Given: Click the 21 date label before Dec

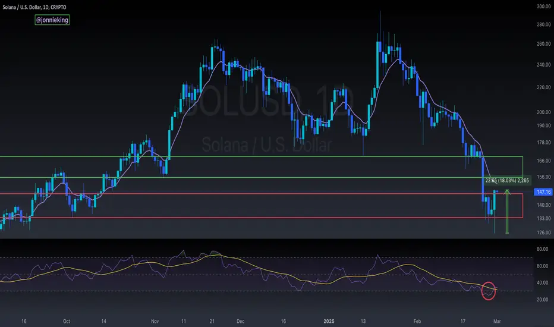Looking at the screenshot, I should [212, 321].
